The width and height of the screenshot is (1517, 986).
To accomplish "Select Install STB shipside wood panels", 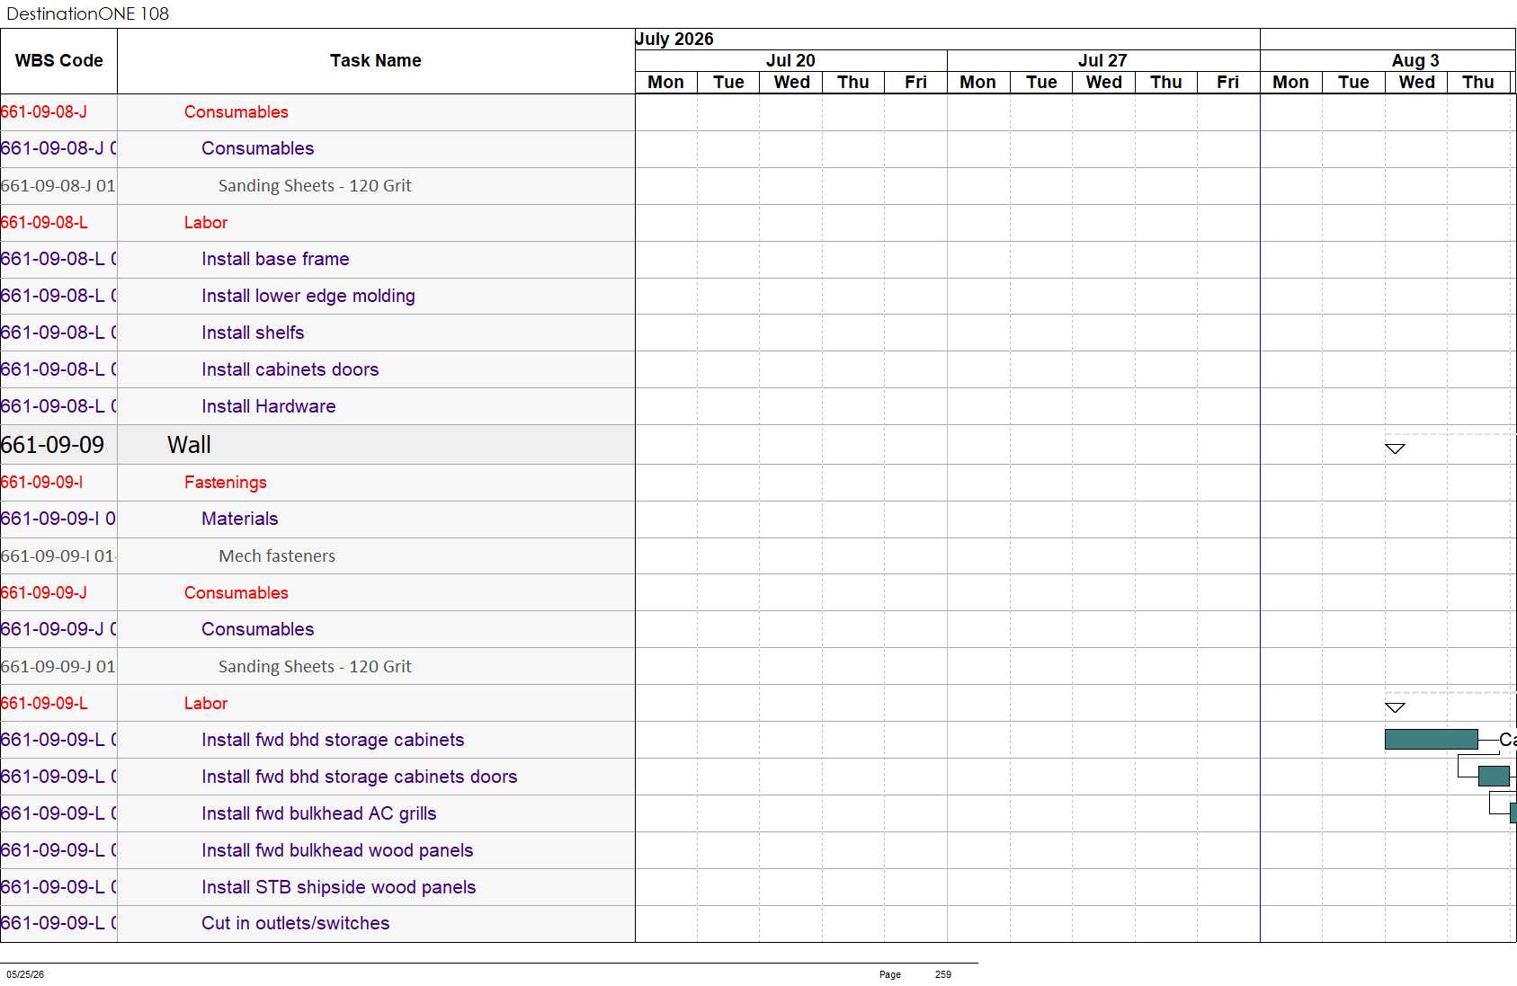I will (338, 887).
